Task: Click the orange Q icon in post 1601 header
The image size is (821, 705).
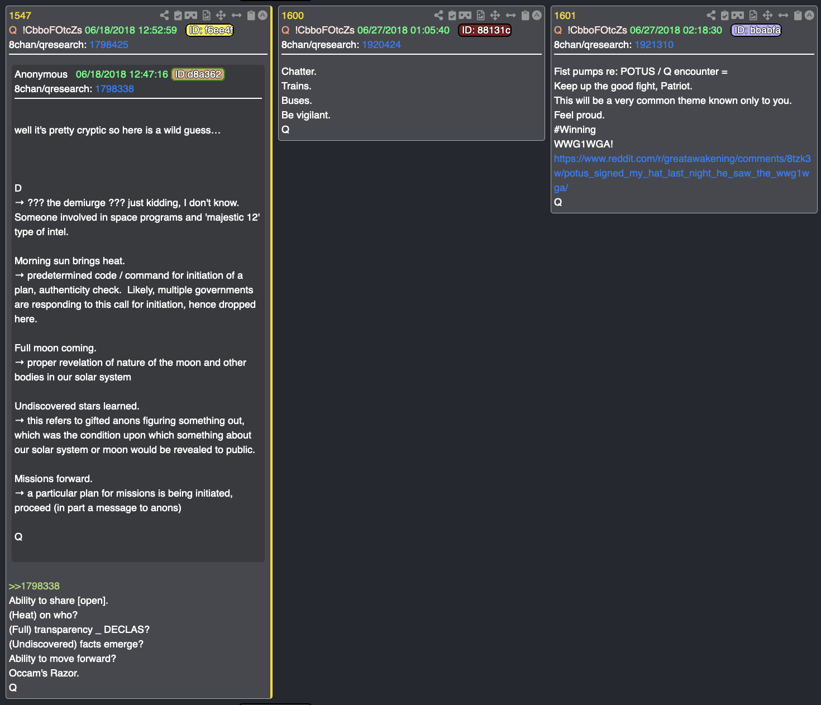Action: click(558, 30)
